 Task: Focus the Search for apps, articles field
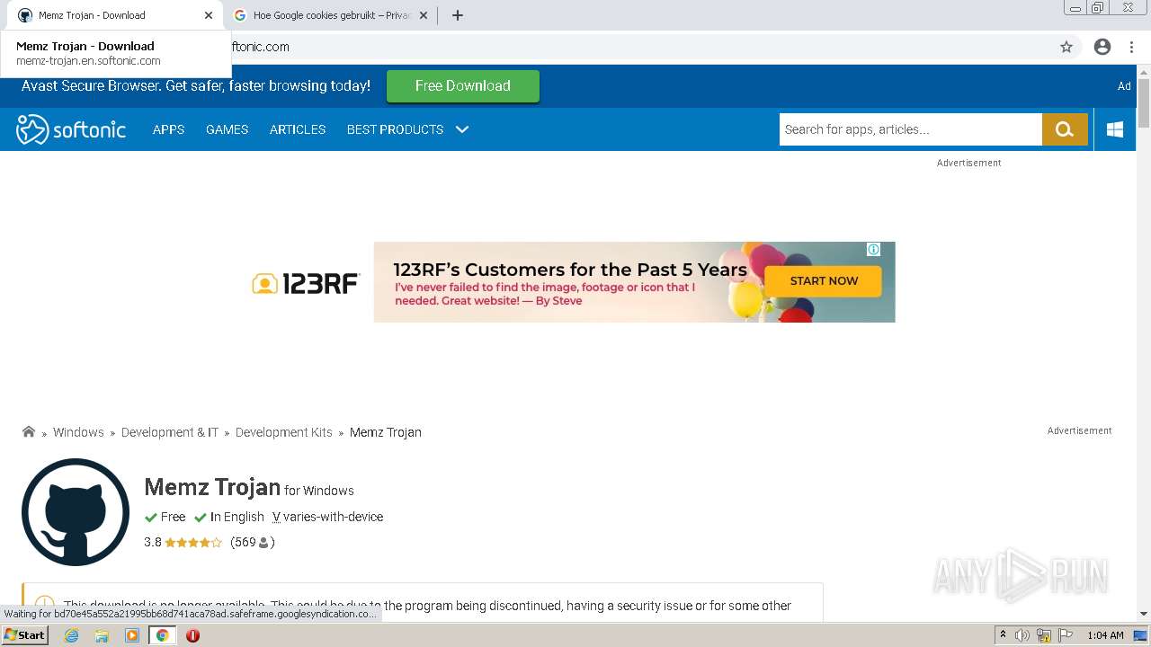tap(911, 129)
